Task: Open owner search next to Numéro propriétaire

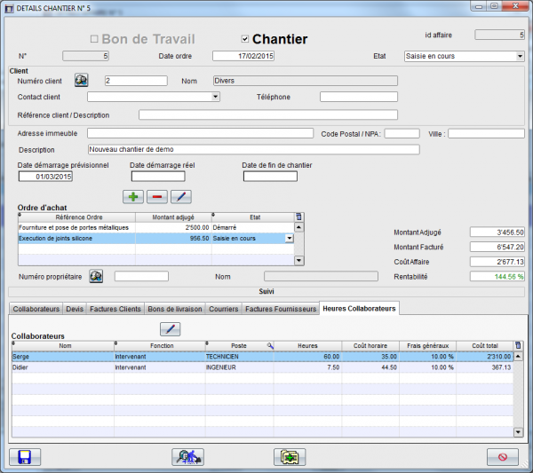Action: pyautogui.click(x=96, y=277)
